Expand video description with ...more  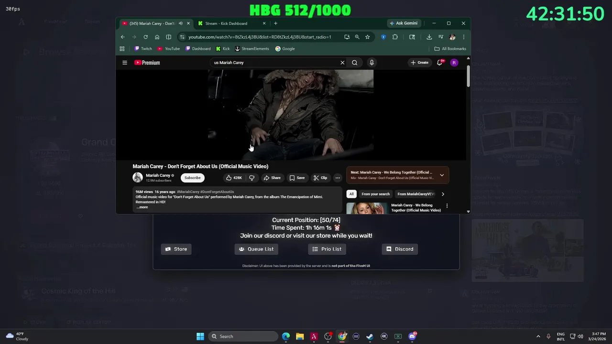pyautogui.click(x=143, y=207)
